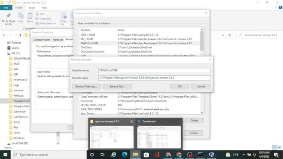The height and width of the screenshot is (159, 283).
Task: Click the Windows Start button
Action: [x=5, y=155]
